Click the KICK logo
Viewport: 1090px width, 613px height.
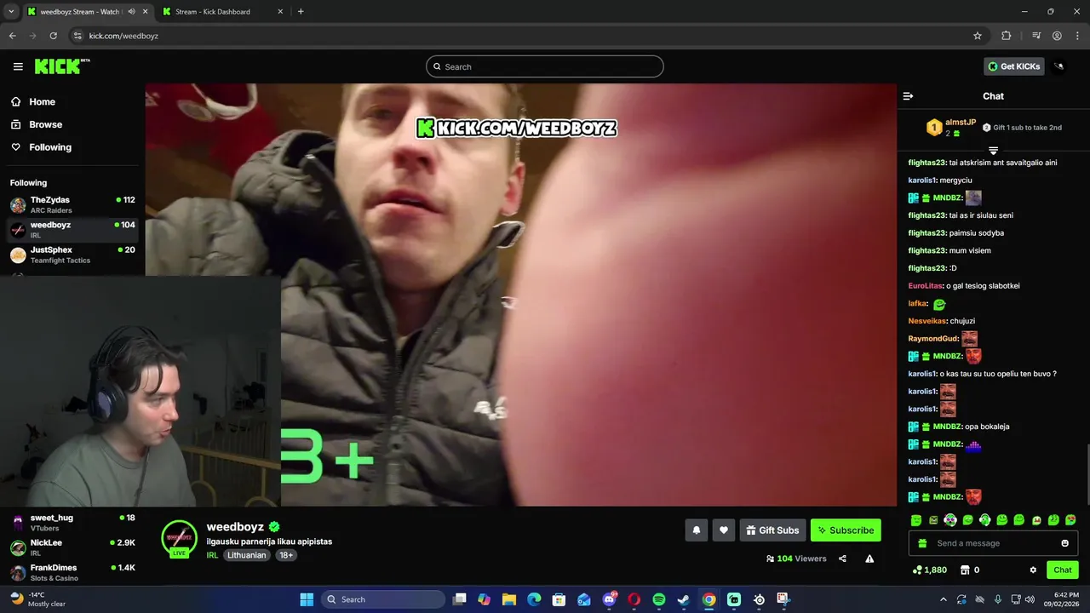click(x=62, y=66)
